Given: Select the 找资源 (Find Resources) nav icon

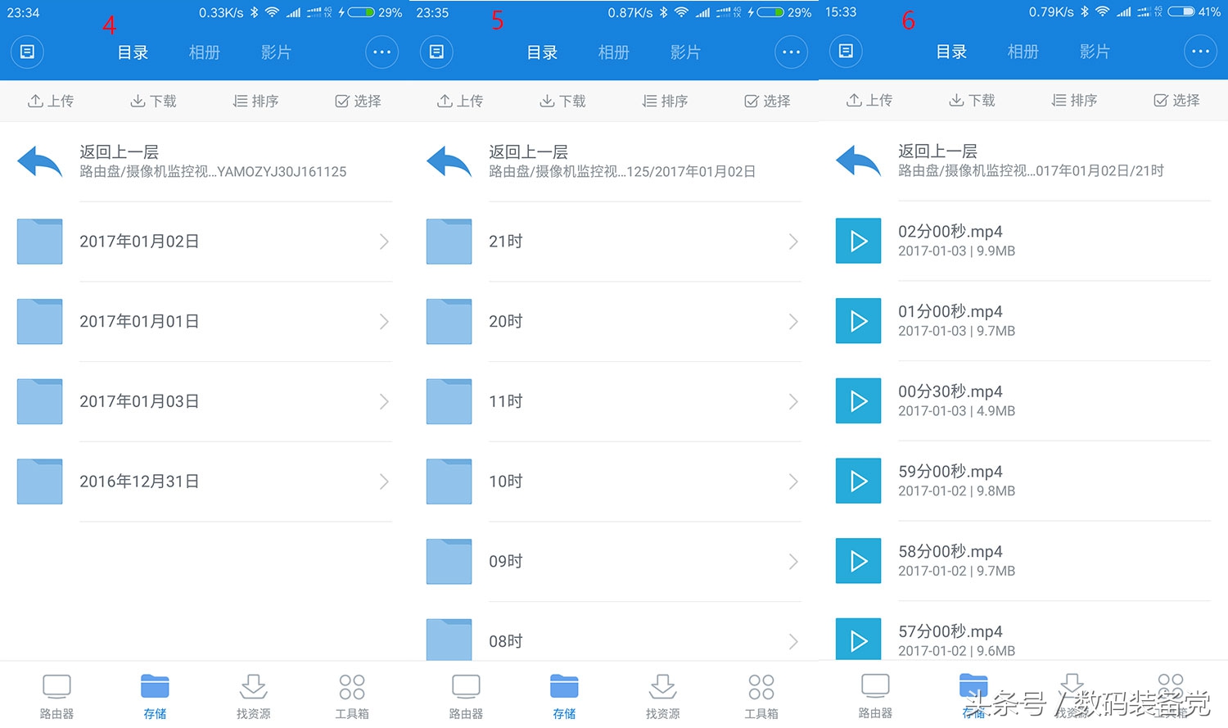Looking at the screenshot, I should click(x=253, y=688).
